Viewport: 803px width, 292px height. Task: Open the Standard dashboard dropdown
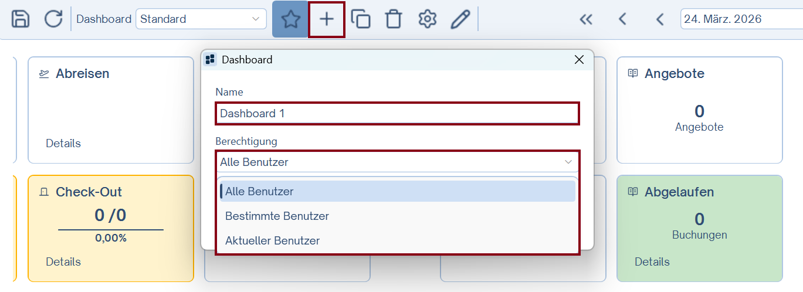click(200, 19)
